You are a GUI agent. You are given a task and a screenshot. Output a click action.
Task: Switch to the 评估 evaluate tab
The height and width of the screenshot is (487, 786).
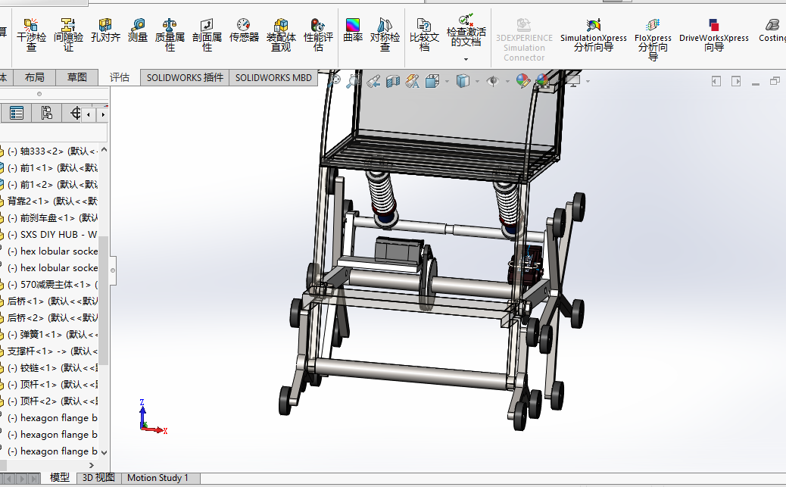pos(120,77)
